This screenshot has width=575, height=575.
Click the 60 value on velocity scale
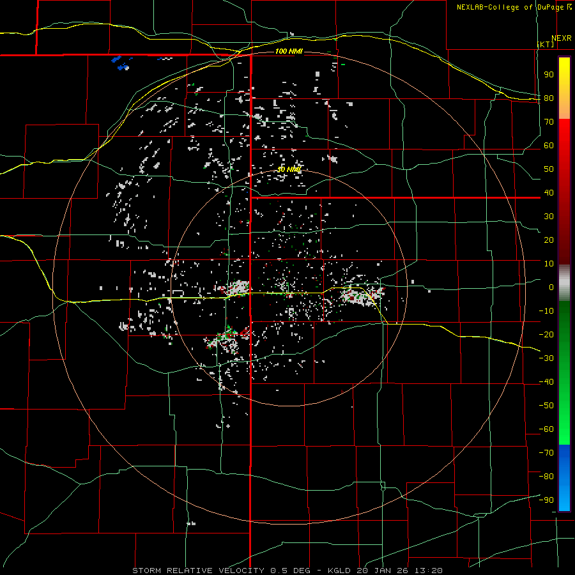[x=549, y=146]
